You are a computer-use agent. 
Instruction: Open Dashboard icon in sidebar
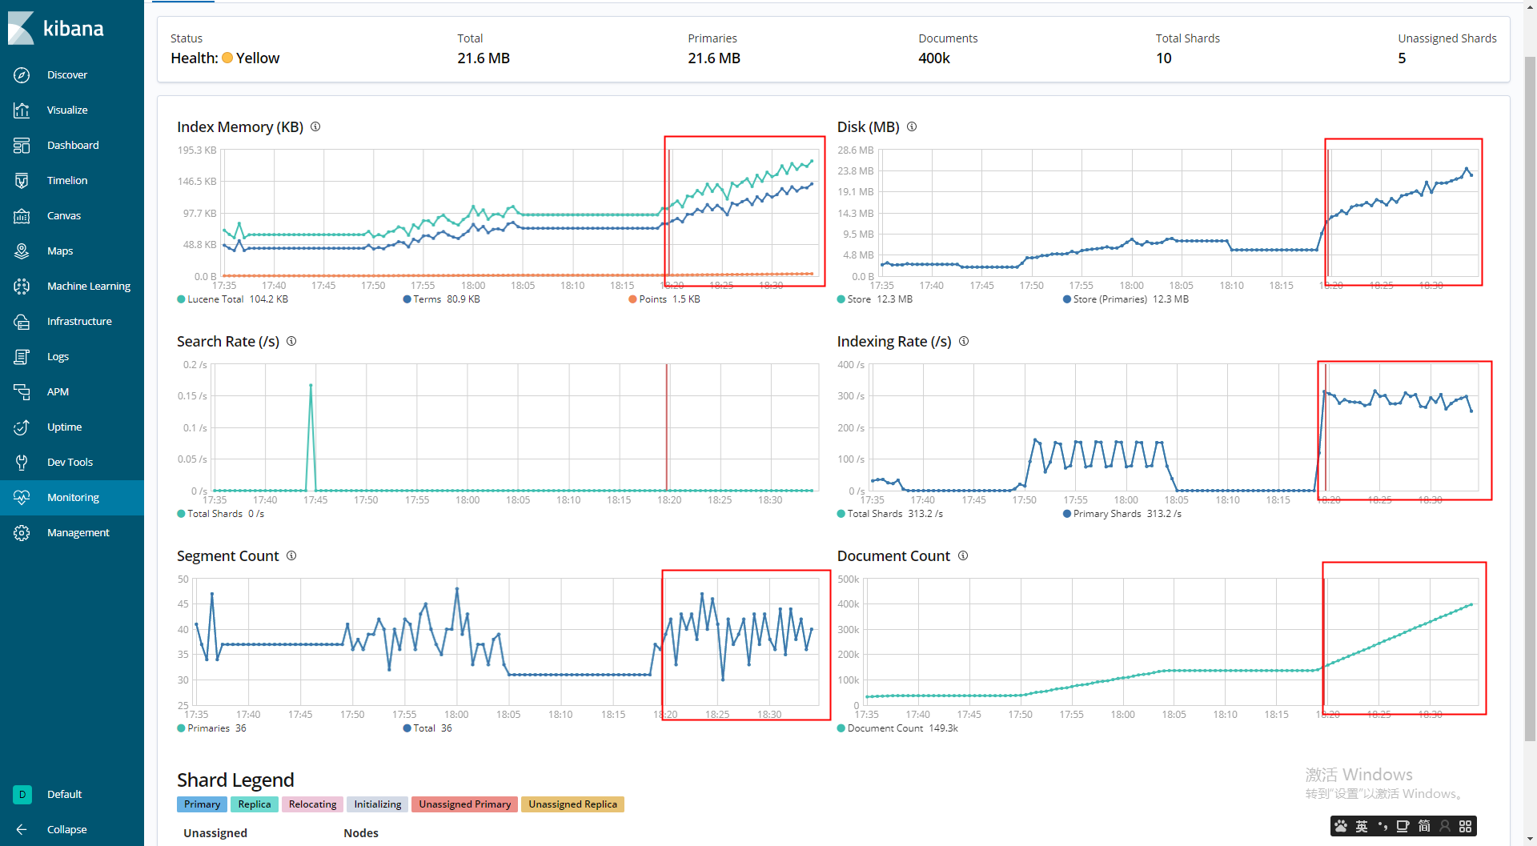coord(22,146)
